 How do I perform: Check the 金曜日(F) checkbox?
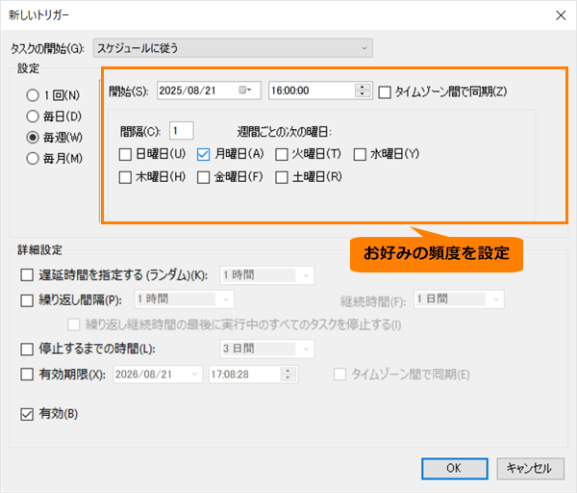(x=204, y=177)
